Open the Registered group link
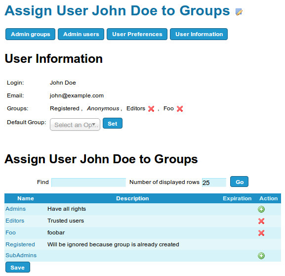The image size is (285, 276). (x=20, y=244)
